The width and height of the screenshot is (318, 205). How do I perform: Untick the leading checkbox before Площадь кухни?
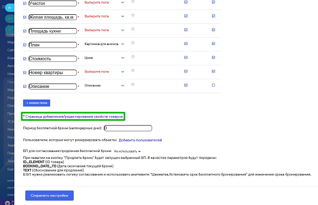(25, 31)
